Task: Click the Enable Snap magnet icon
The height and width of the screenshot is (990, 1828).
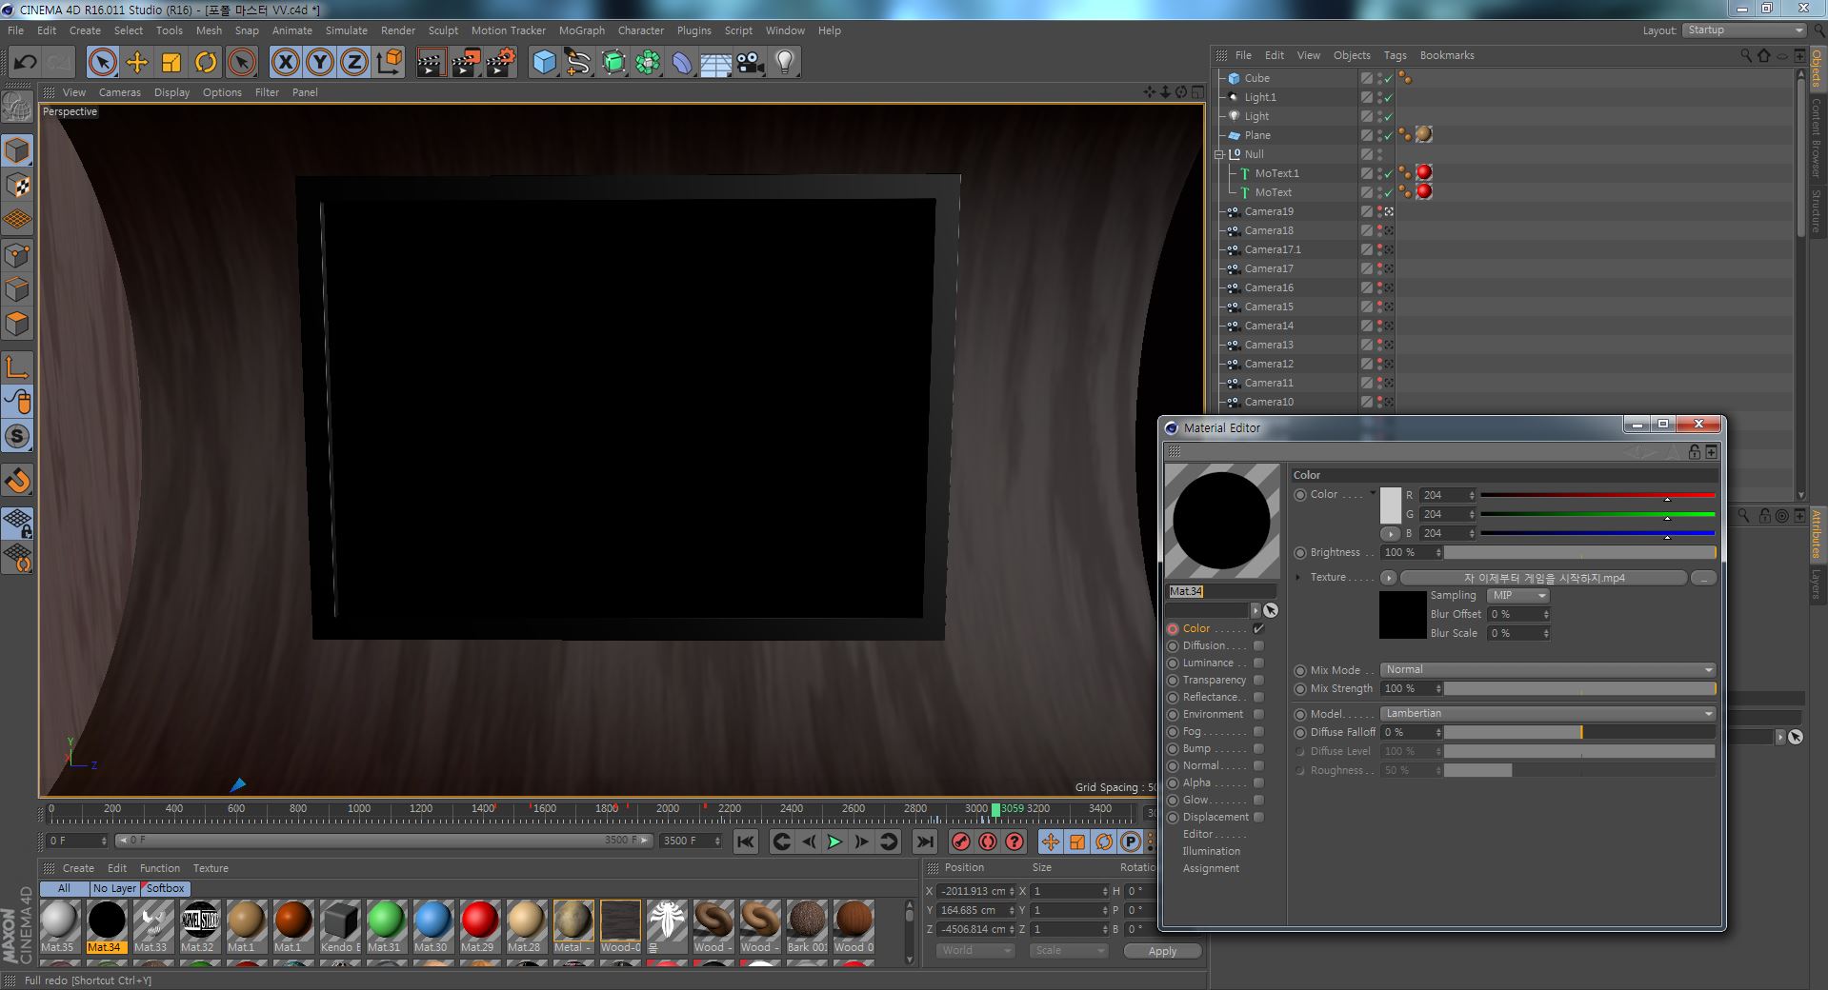Action: (x=17, y=481)
